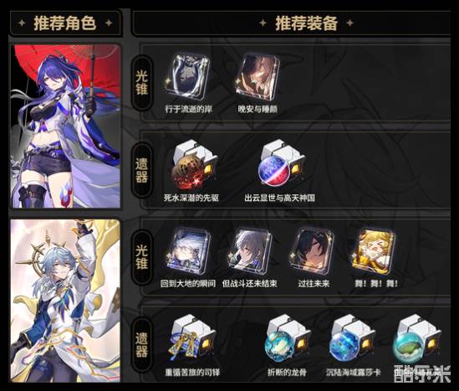Select the 回到大地的瞬间 light cone card
The height and width of the screenshot is (391, 459).
pyautogui.click(x=189, y=251)
